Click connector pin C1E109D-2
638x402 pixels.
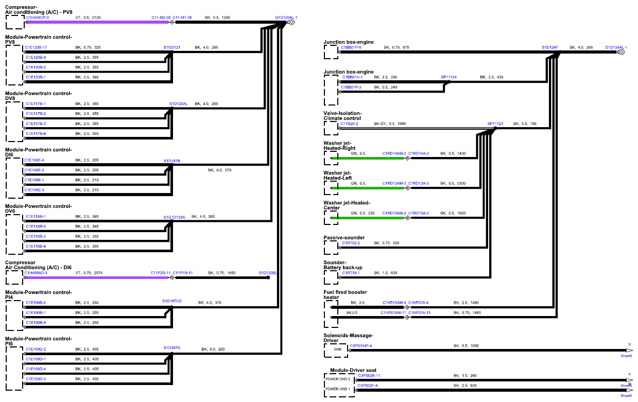(x=36, y=349)
